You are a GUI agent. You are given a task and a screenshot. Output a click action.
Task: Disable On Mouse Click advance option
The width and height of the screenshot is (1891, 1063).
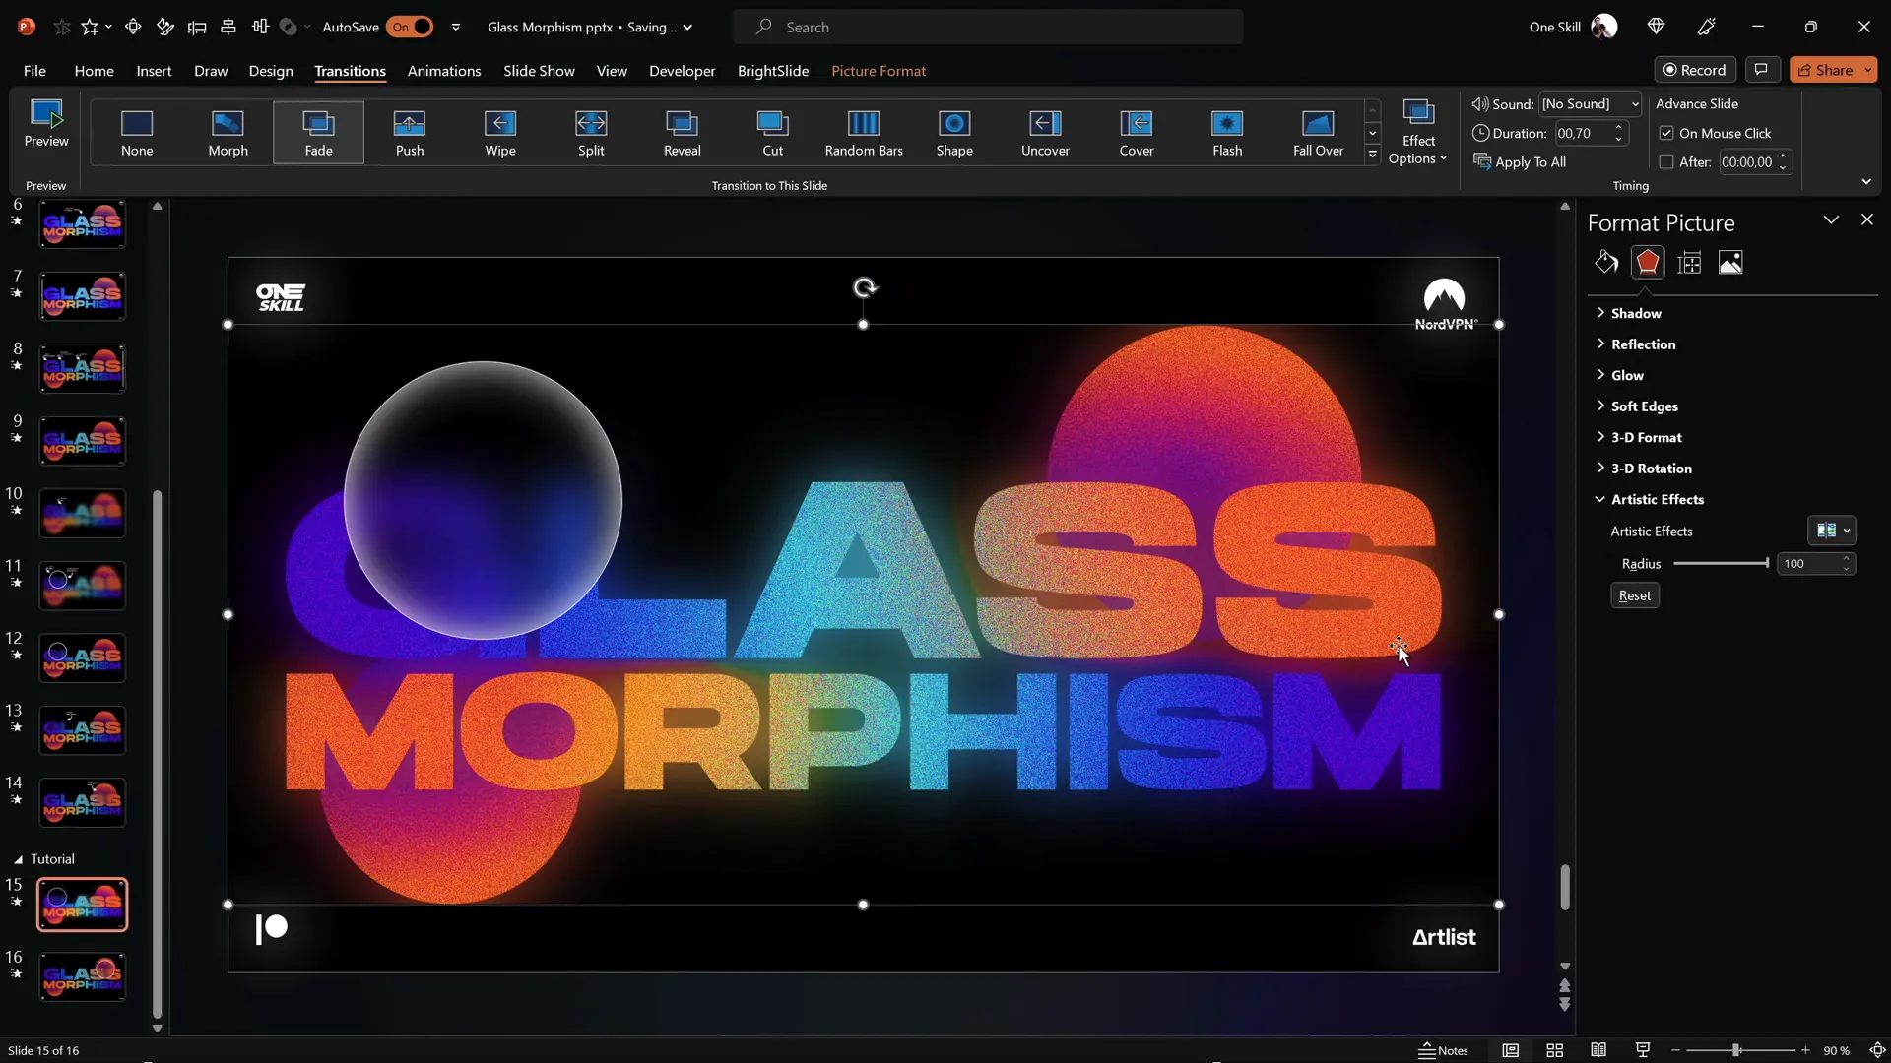click(x=1666, y=132)
